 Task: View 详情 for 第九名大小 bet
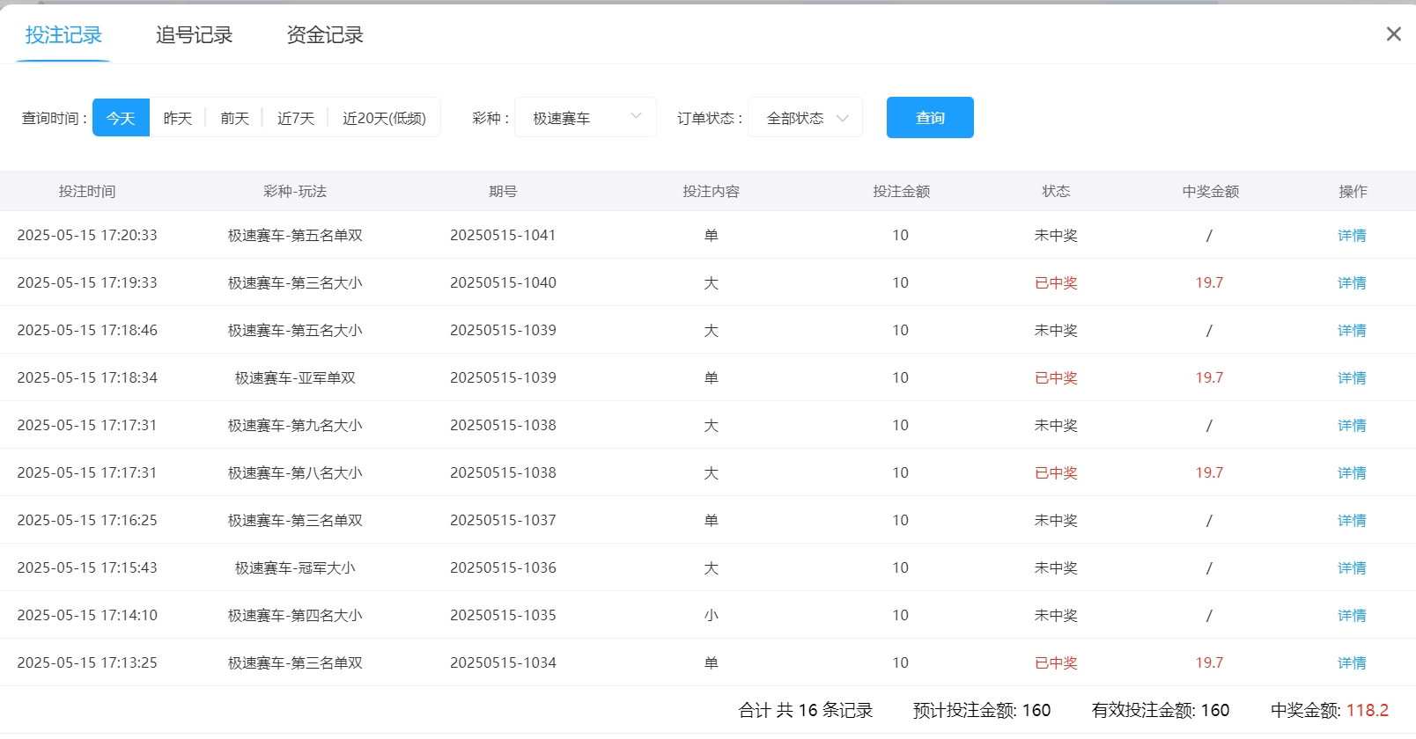click(x=1352, y=426)
